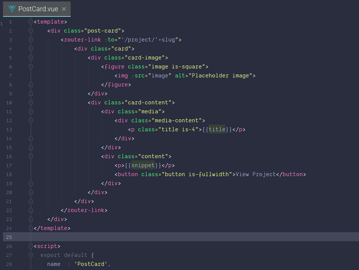Fold the media div on line 11

coord(31,111)
